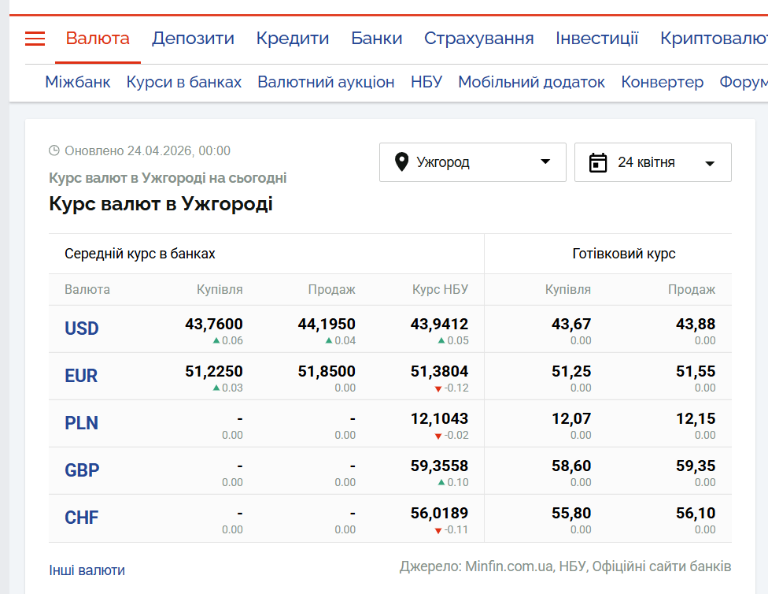This screenshot has width=768, height=594.
Task: Open Курси в банках link
Action: [x=184, y=82]
